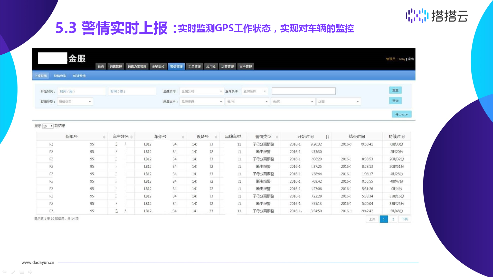This screenshot has width=493, height=277.
Task: Open the 应用盒 nav tab
Action: pyautogui.click(x=211, y=66)
